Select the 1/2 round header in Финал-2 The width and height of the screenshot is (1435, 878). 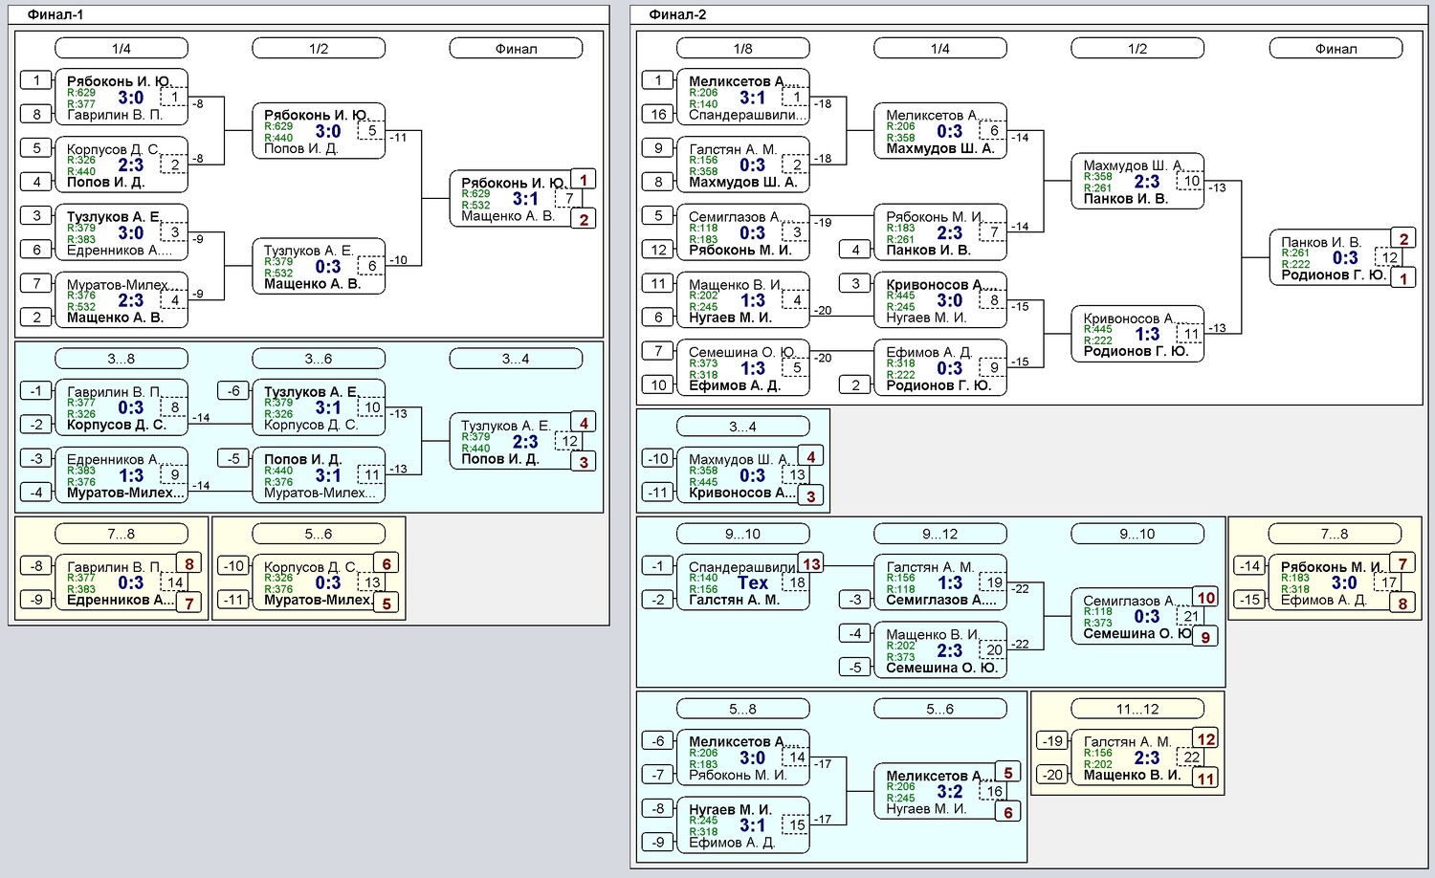[1137, 49]
